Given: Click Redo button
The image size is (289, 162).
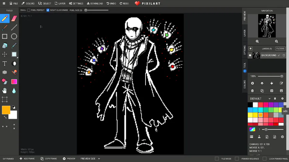Looking at the screenshot, I should click(124, 4).
